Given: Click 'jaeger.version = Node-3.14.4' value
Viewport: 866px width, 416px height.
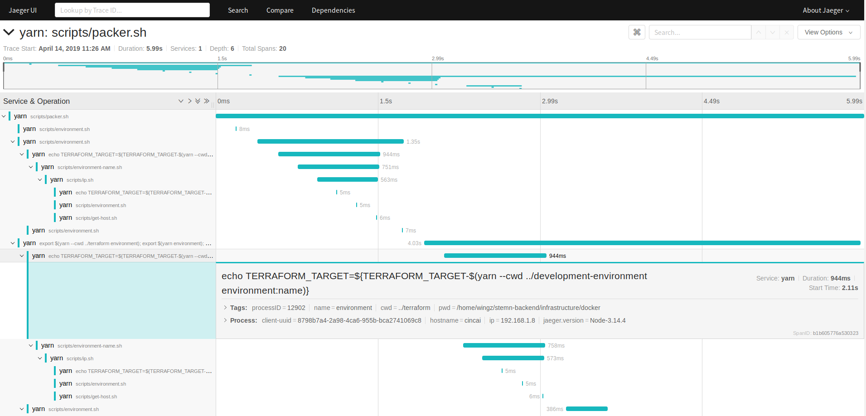Looking at the screenshot, I should [585, 320].
